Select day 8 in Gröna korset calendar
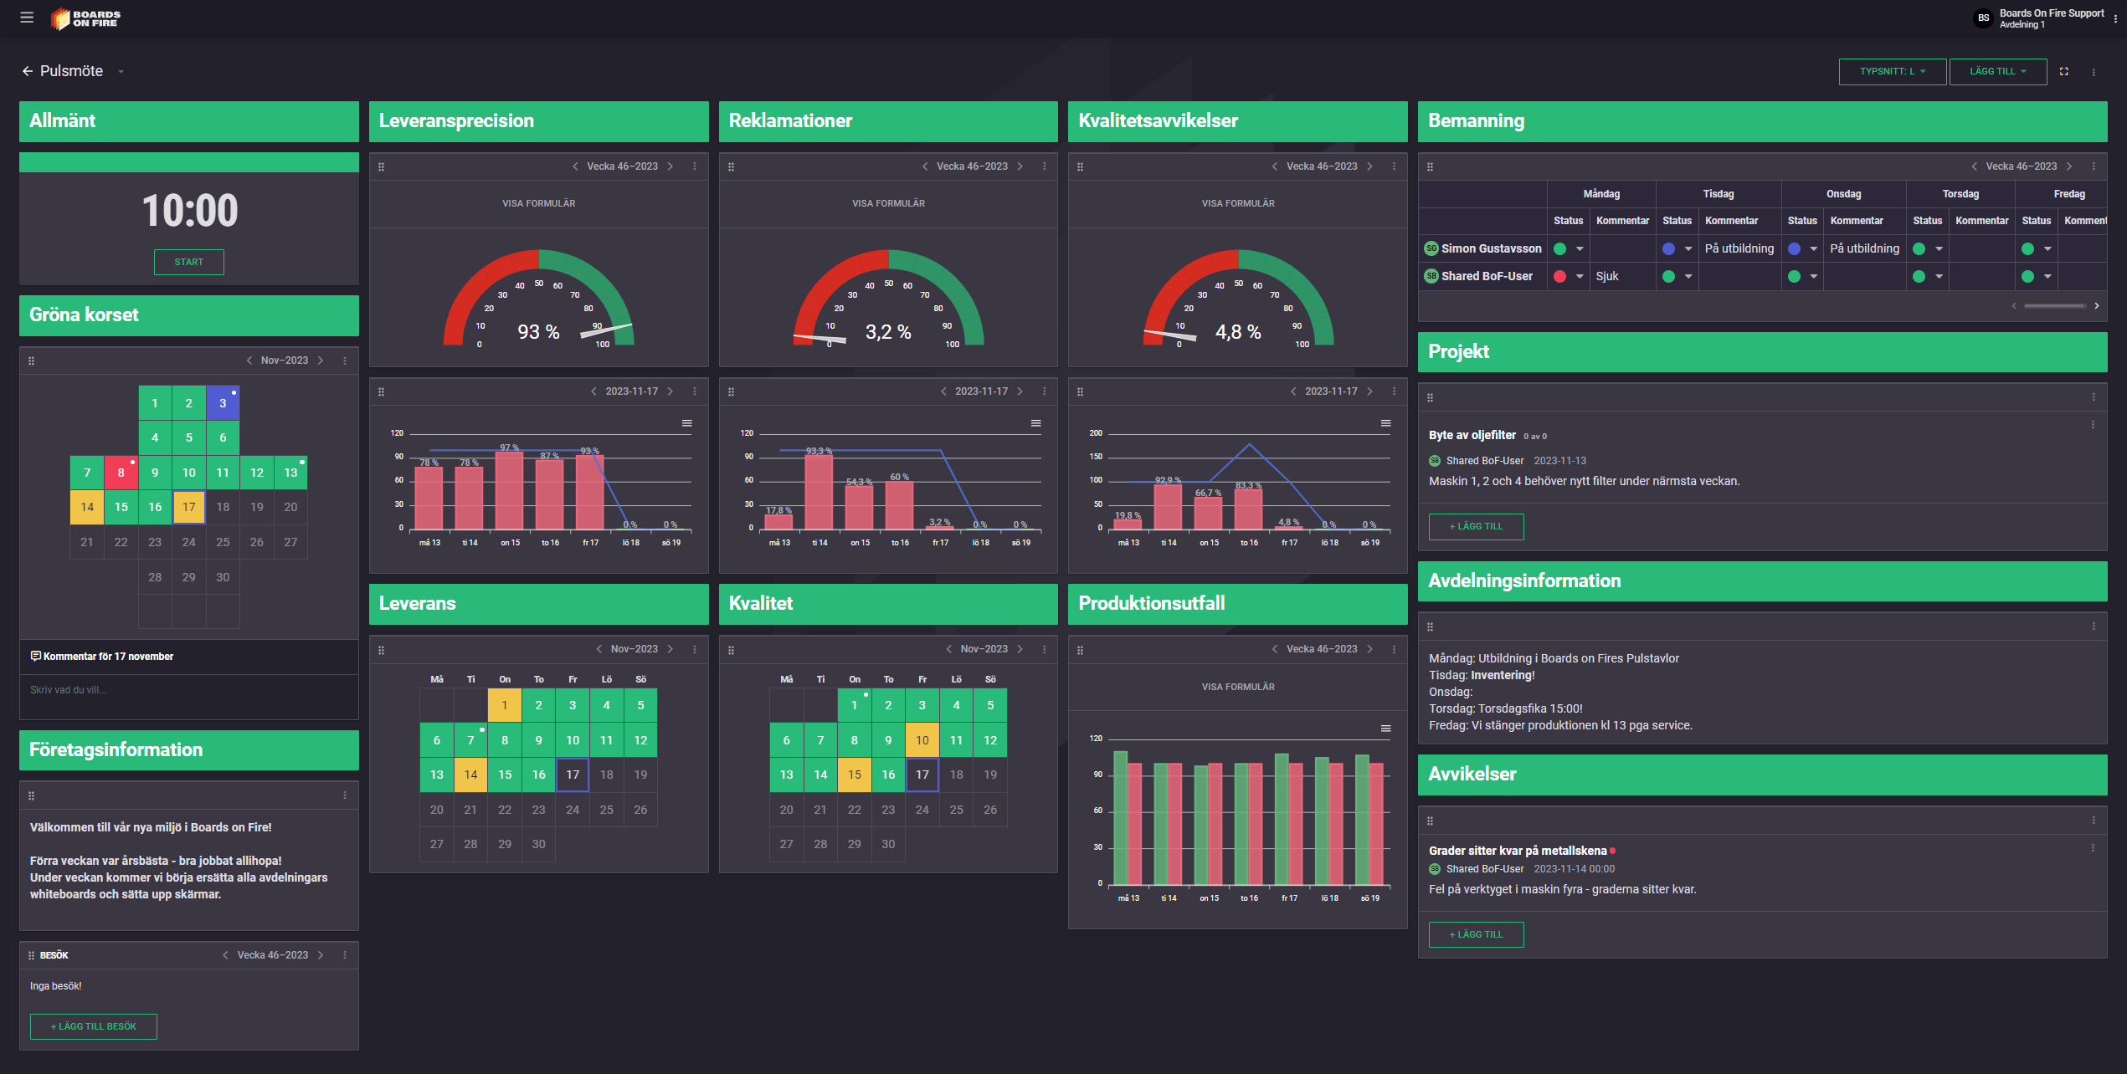Image resolution: width=2127 pixels, height=1074 pixels. [x=121, y=473]
